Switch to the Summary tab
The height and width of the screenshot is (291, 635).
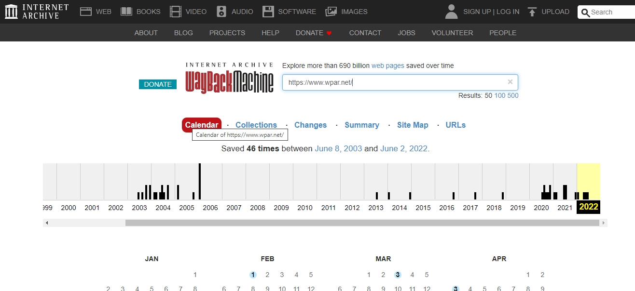coord(362,125)
